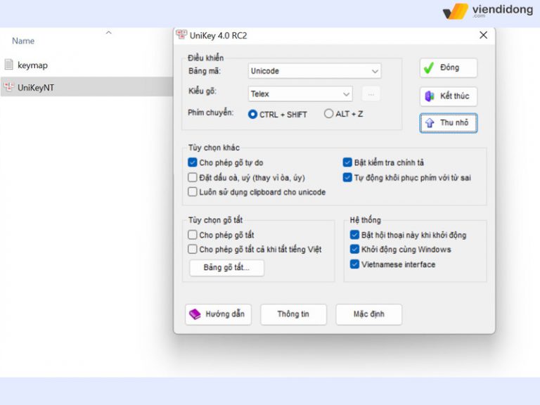Click the ellipsis button beside Telex
540x405 pixels.
[371, 94]
